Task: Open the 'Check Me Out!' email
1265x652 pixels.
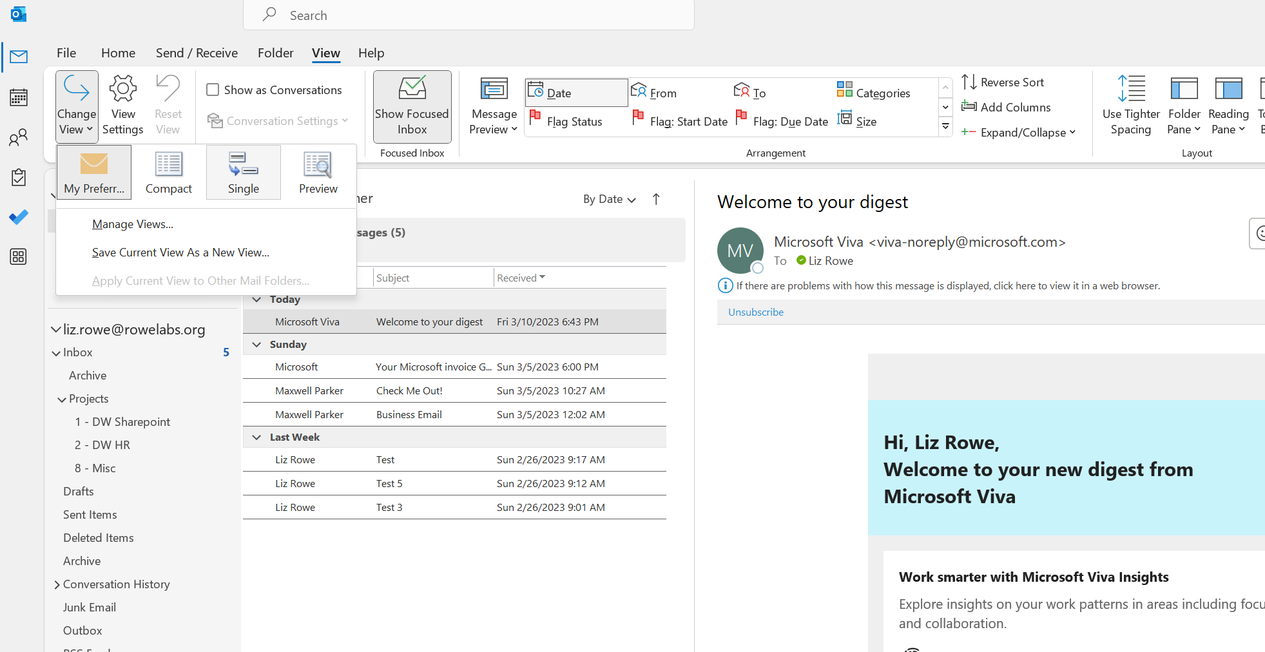Action: [x=454, y=390]
